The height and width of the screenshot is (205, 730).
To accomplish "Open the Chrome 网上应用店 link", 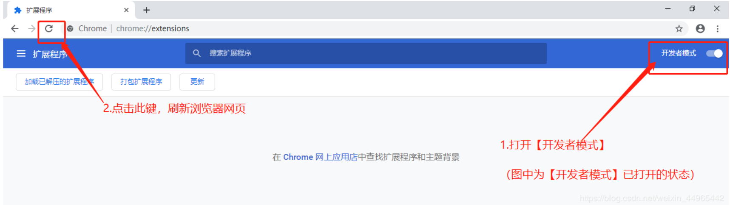I will pos(320,157).
